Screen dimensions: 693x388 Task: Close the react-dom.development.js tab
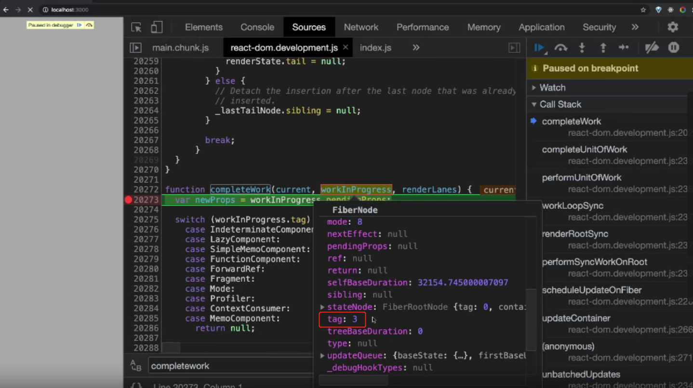(x=346, y=48)
